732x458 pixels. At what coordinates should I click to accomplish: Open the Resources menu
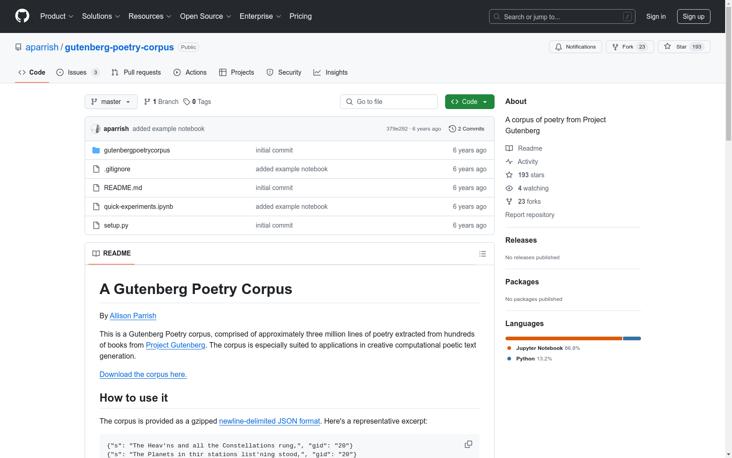[150, 16]
